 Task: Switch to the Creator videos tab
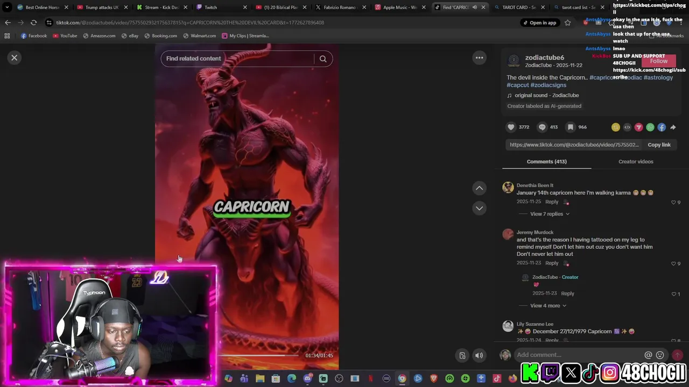pos(636,161)
